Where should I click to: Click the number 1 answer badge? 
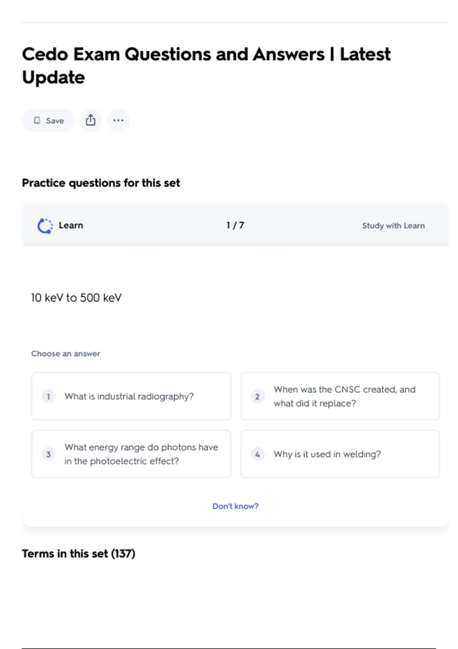tap(48, 396)
